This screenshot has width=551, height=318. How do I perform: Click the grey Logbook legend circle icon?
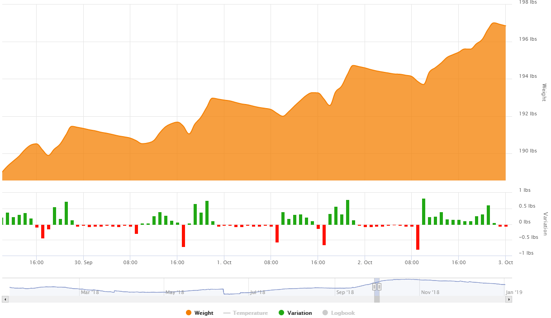pyautogui.click(x=325, y=313)
